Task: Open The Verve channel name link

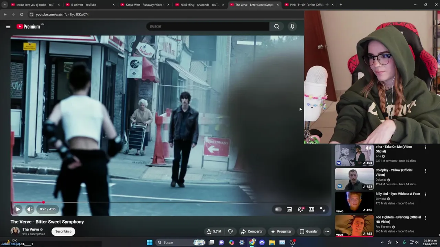Action: pyautogui.click(x=31, y=230)
